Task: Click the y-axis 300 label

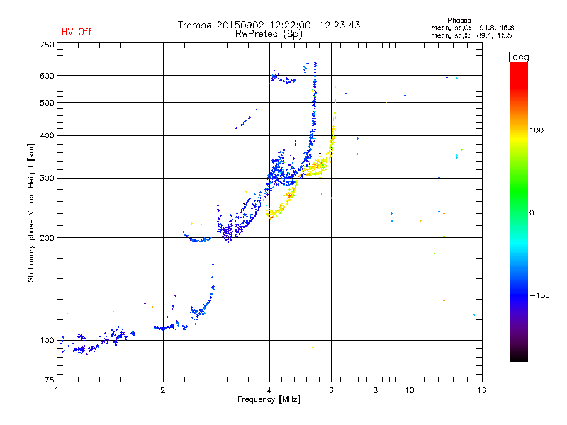Action: [x=47, y=178]
